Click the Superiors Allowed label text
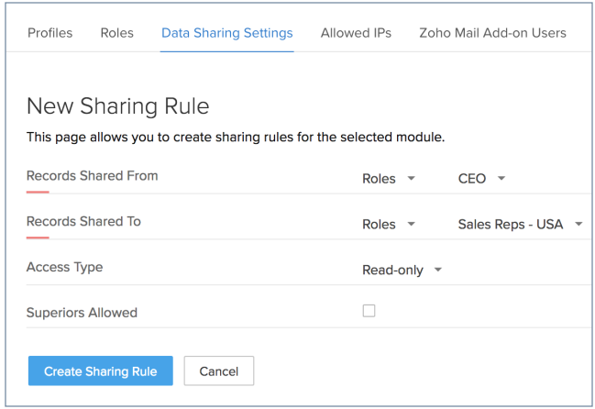 tap(82, 313)
